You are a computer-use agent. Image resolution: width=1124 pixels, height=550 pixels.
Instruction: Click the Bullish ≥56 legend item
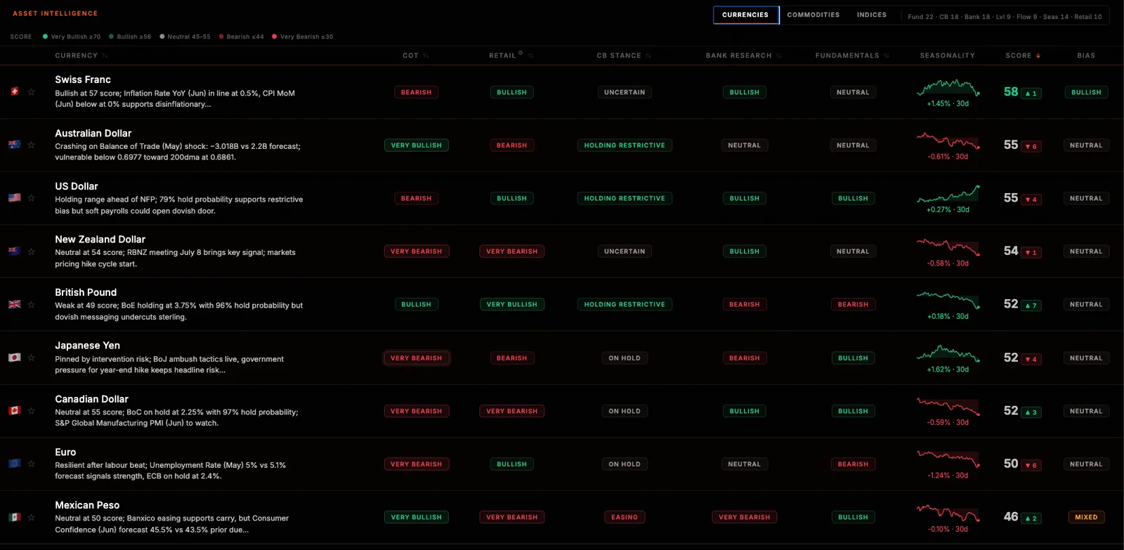[130, 37]
